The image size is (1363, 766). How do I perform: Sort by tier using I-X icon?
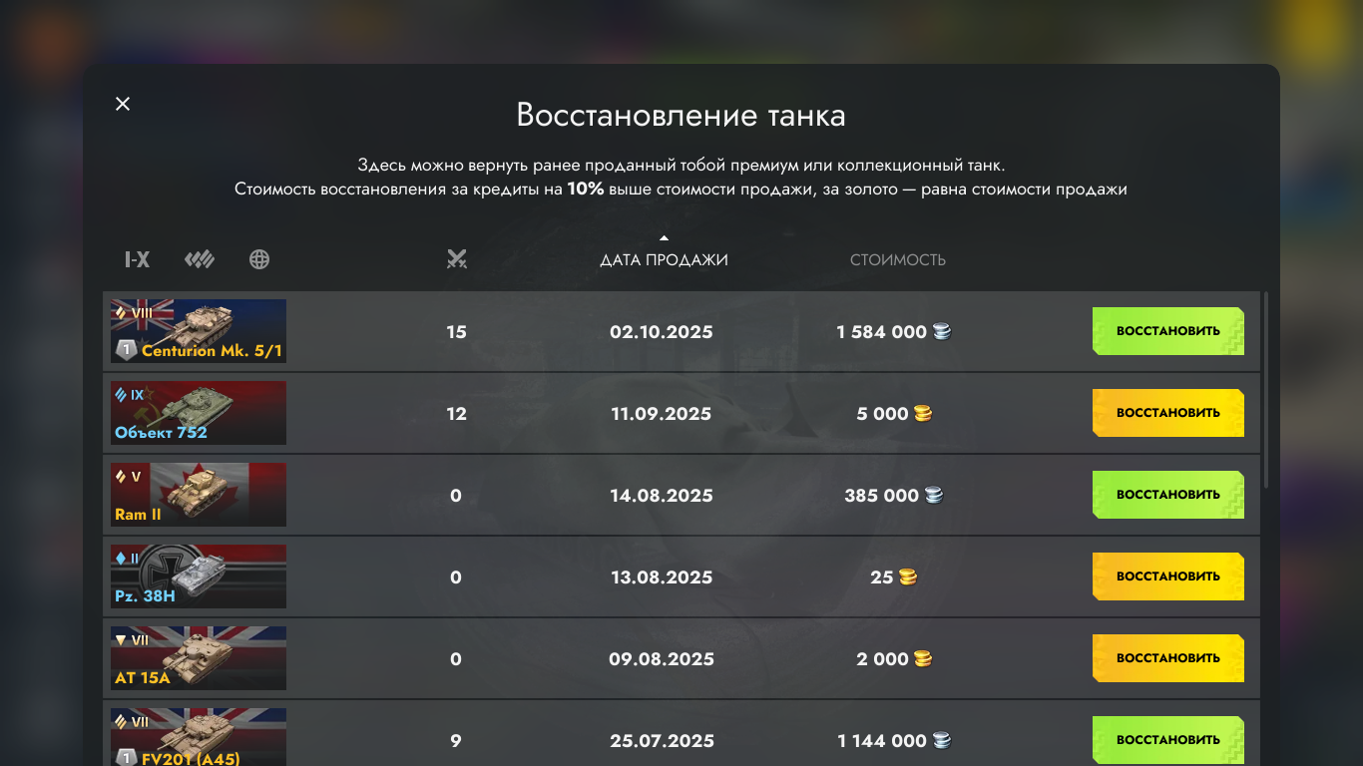click(x=137, y=260)
